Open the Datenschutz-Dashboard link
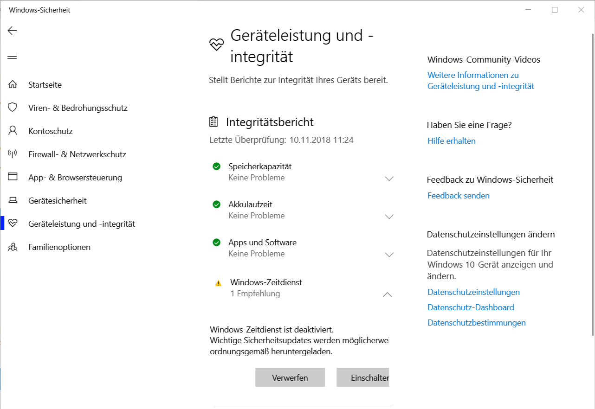Screen dimensions: 595x409 click(x=471, y=307)
